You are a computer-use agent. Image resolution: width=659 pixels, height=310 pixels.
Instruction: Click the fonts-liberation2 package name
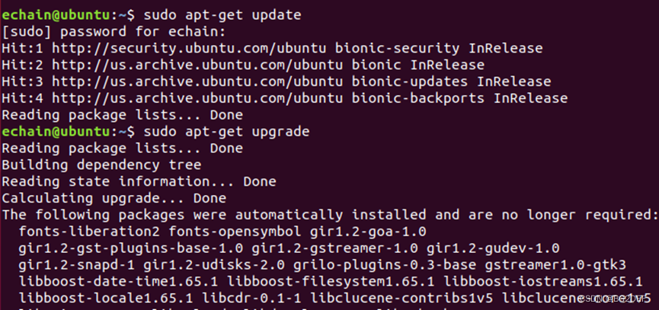click(x=89, y=232)
